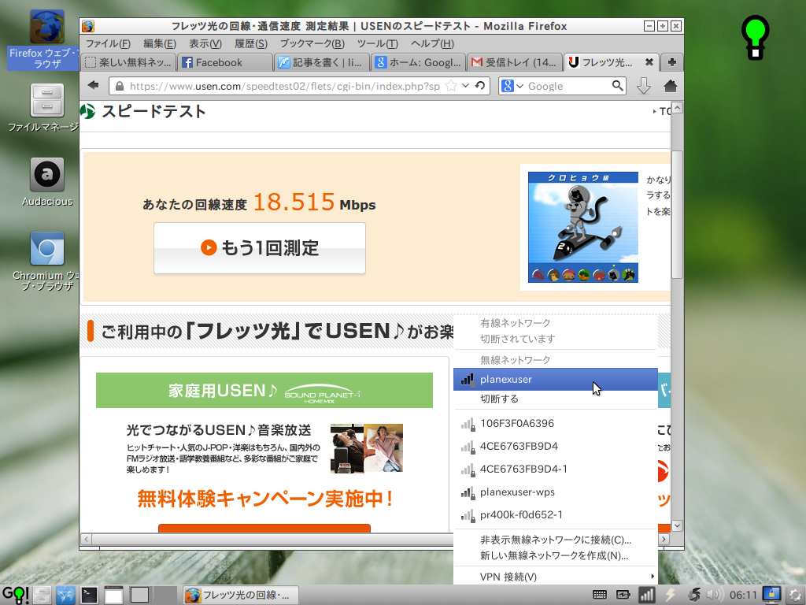Open the search engine selector dropdown
This screenshot has height=605, width=806.
512,86
